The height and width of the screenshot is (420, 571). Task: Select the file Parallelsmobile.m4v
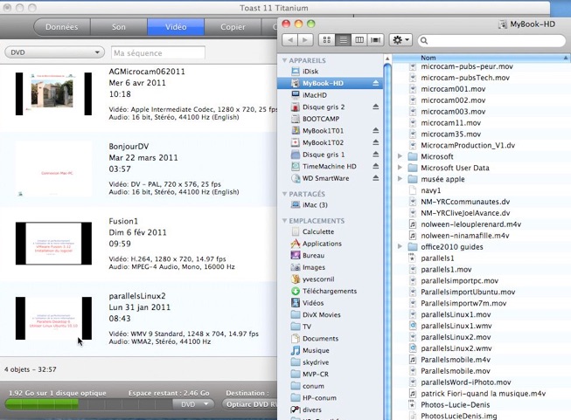(x=456, y=360)
